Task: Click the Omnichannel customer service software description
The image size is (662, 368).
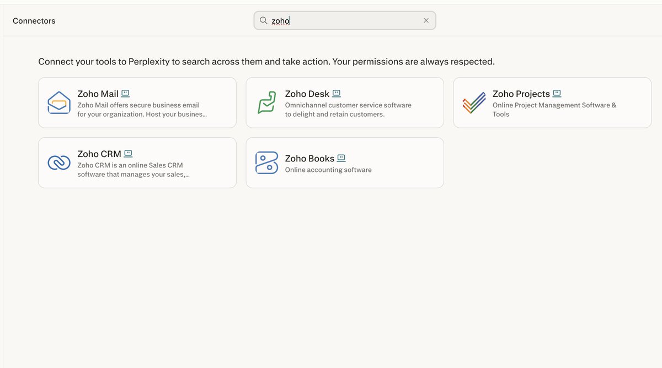Action: (x=348, y=110)
